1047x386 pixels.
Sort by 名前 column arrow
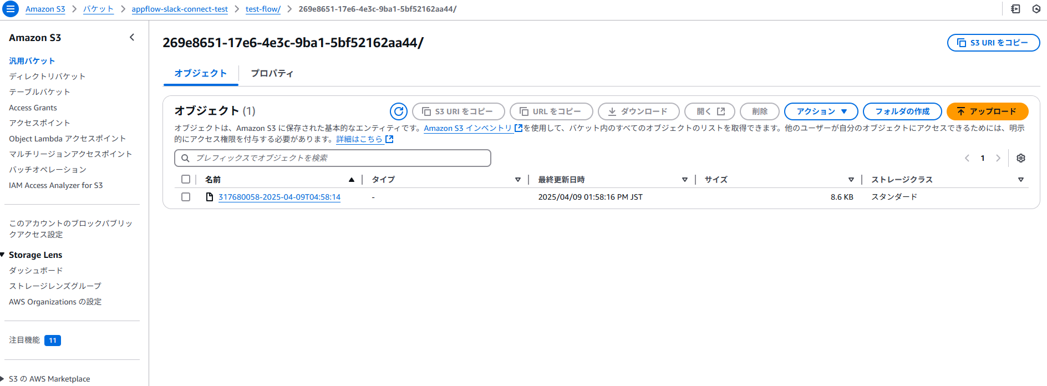click(351, 180)
